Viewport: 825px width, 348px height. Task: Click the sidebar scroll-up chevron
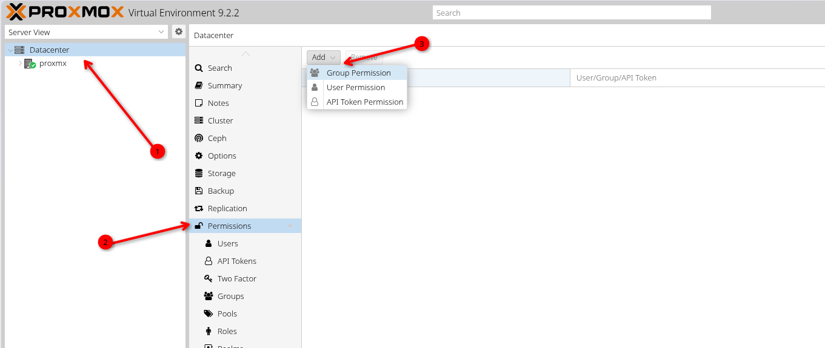point(245,54)
